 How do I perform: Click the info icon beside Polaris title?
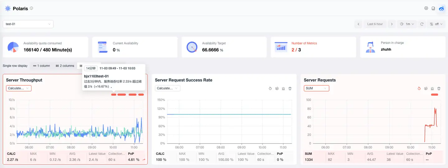31,8
